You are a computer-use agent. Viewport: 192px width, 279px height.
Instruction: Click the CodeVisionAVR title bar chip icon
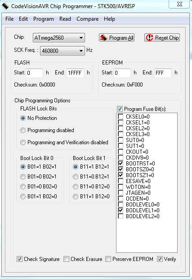pyautogui.click(x=5, y=6)
